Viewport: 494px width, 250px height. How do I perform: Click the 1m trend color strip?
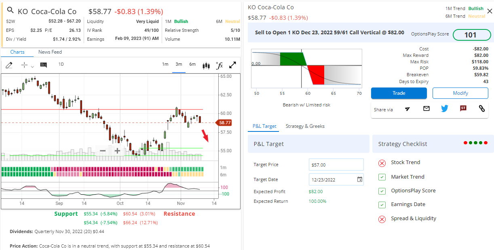(103, 169)
